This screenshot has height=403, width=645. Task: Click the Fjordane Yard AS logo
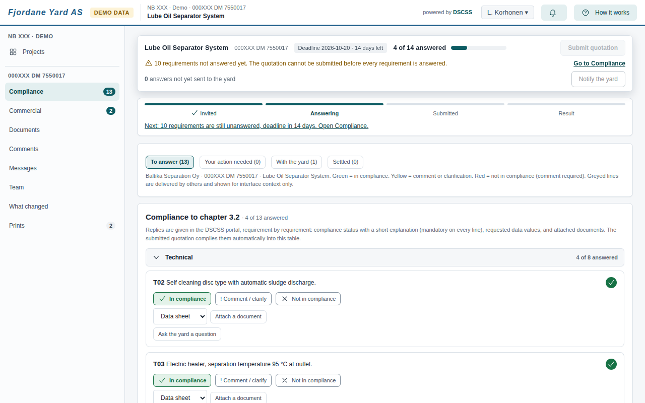[x=45, y=13]
